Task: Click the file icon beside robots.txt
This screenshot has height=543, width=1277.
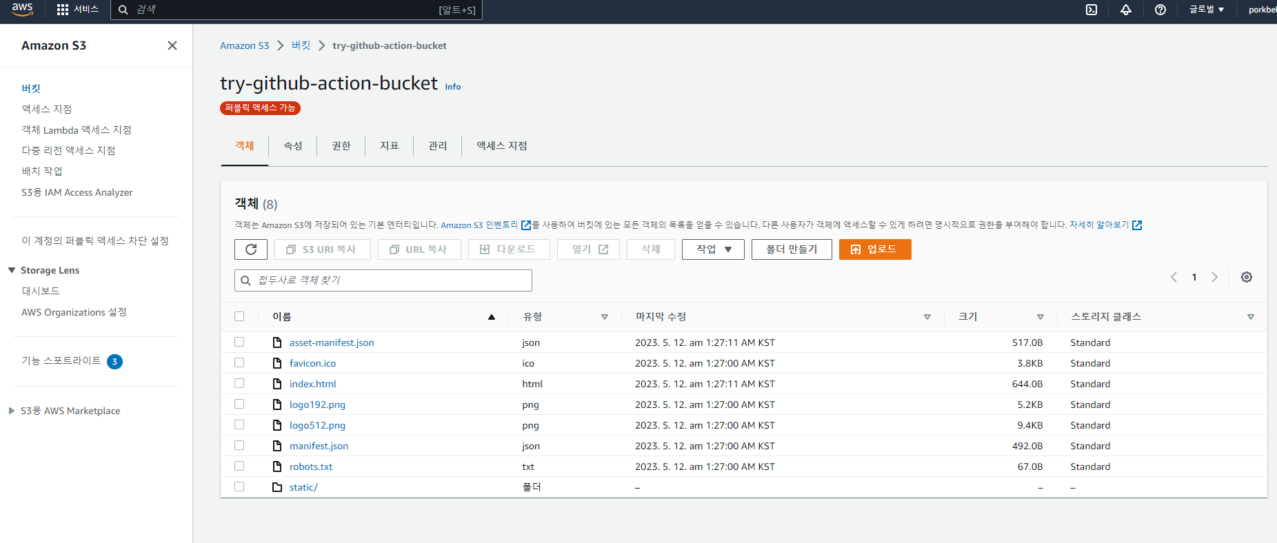Action: pos(277,467)
